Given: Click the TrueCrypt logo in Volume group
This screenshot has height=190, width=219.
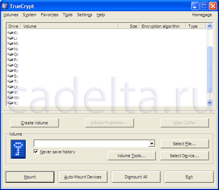Looking at the screenshot, I should (x=18, y=149).
